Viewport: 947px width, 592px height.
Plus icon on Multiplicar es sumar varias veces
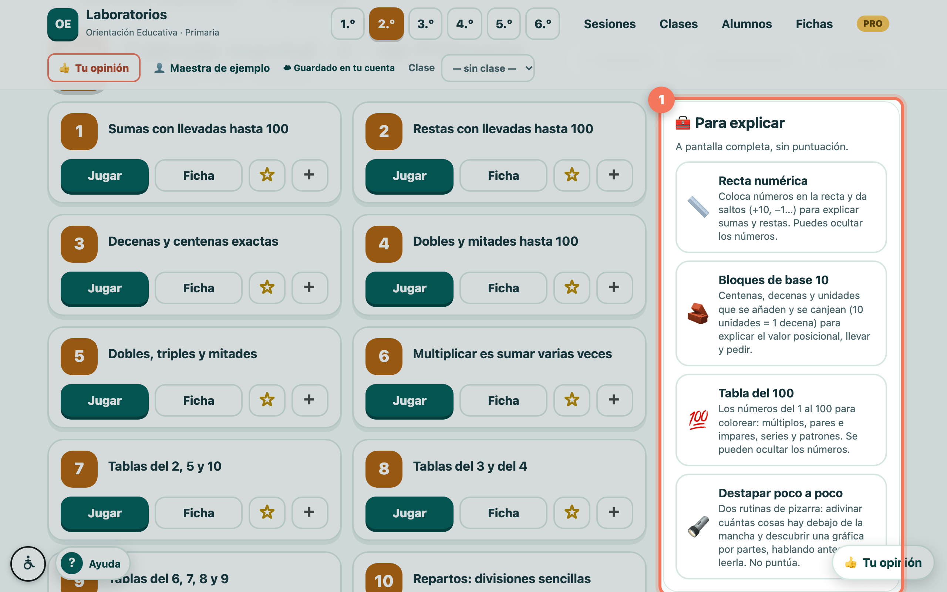[x=614, y=400]
